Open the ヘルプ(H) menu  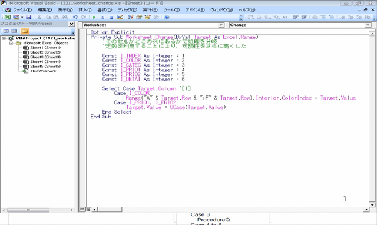pos(247,10)
